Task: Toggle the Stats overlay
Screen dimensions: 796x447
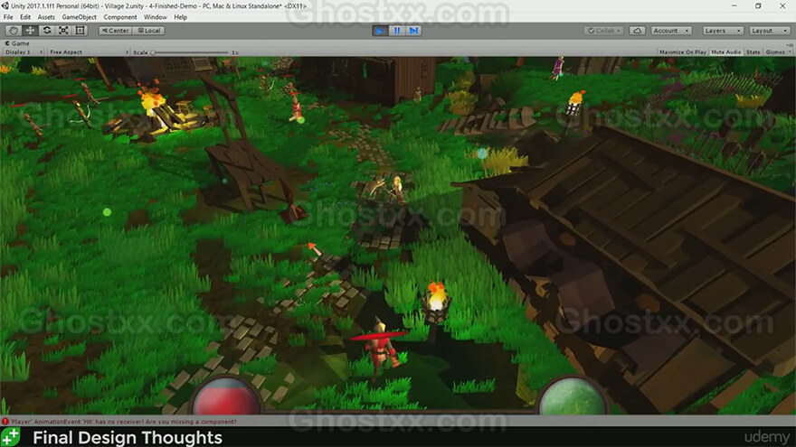Action: click(753, 52)
